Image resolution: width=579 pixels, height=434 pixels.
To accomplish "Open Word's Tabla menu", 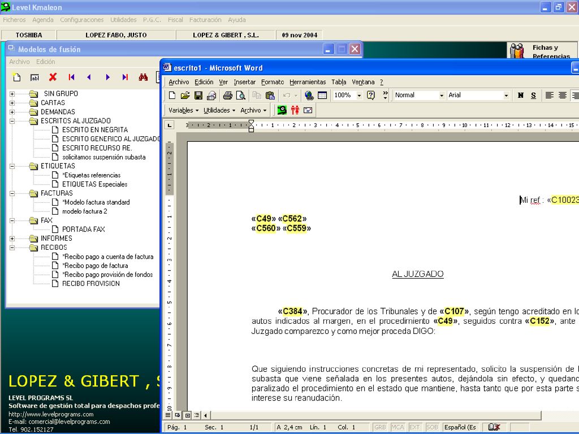I will (x=339, y=82).
